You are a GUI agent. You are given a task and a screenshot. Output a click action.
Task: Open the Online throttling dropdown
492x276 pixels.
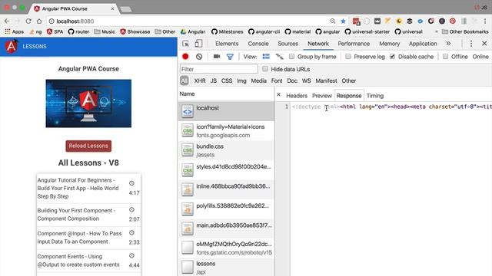(480, 57)
